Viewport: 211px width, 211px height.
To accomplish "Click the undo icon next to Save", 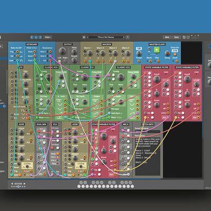I will point(184,37).
